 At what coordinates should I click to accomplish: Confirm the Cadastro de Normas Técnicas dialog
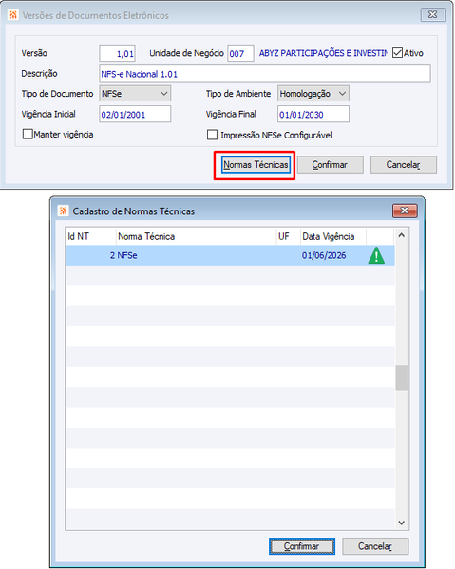pos(302,546)
